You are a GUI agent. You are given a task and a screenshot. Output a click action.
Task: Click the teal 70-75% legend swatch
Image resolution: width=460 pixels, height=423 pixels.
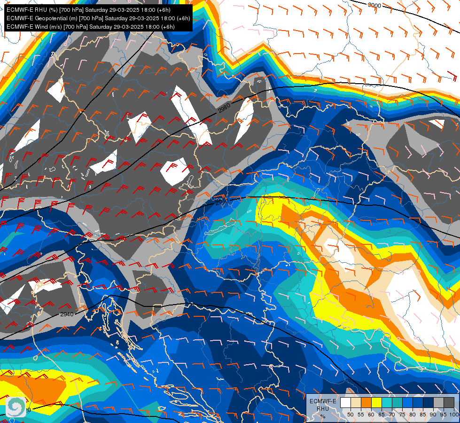[397, 402]
